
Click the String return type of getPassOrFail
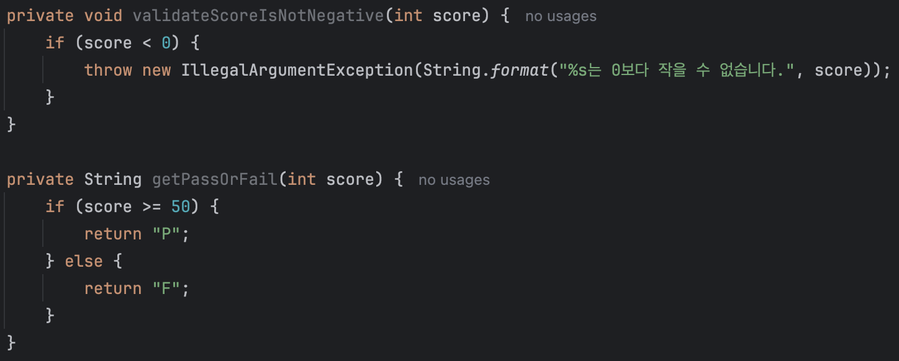coord(113,180)
